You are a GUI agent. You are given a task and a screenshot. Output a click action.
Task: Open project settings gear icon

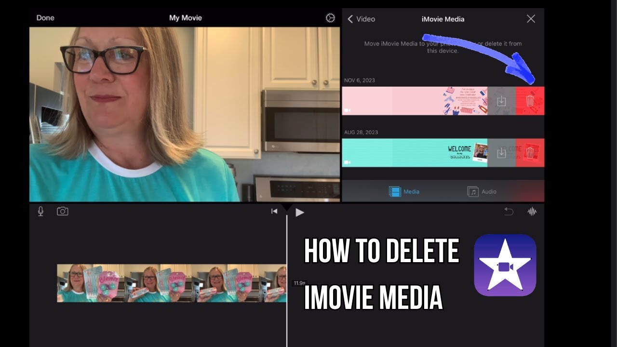[x=330, y=18]
